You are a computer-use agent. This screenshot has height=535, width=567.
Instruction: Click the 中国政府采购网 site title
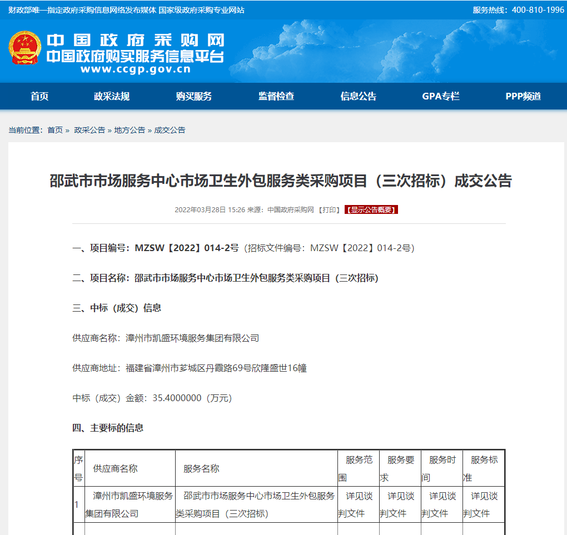136,40
